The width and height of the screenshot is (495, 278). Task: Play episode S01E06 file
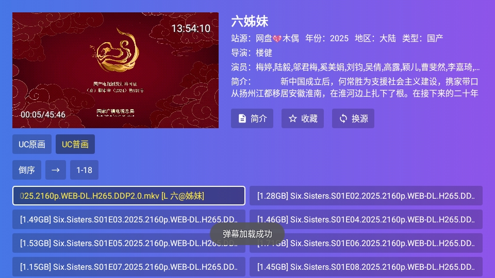click(x=366, y=243)
